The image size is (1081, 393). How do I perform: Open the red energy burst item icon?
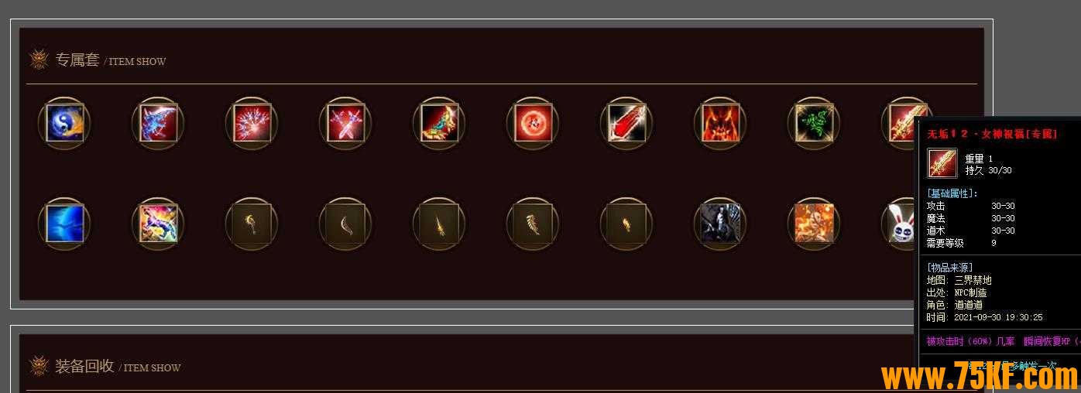tap(252, 123)
